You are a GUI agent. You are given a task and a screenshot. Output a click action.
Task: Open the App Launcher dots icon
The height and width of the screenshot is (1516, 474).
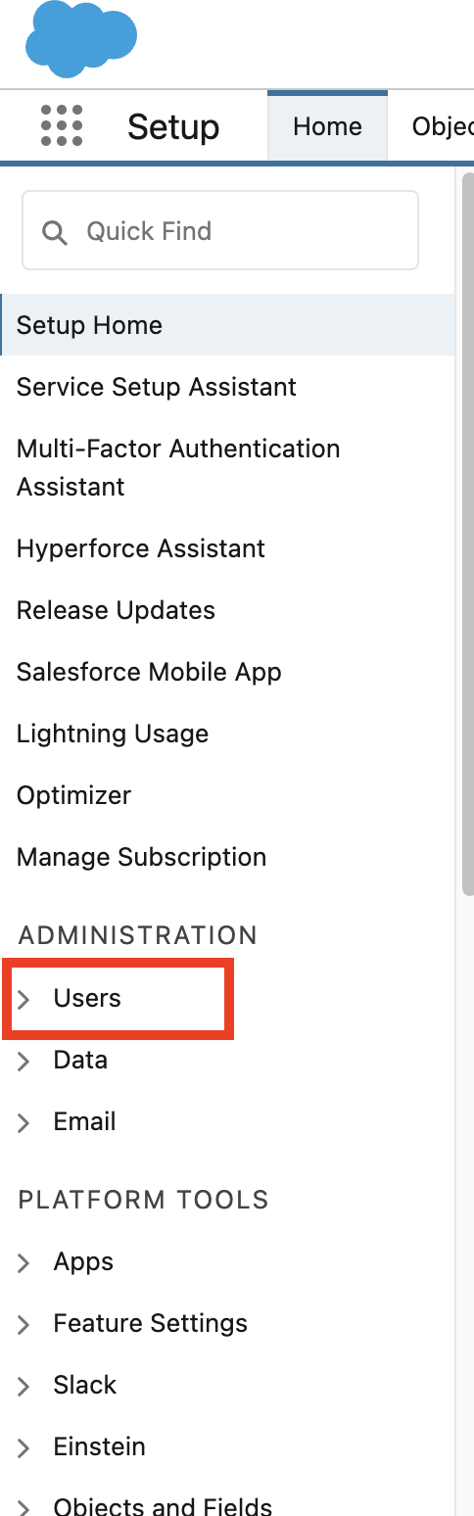tap(62, 126)
